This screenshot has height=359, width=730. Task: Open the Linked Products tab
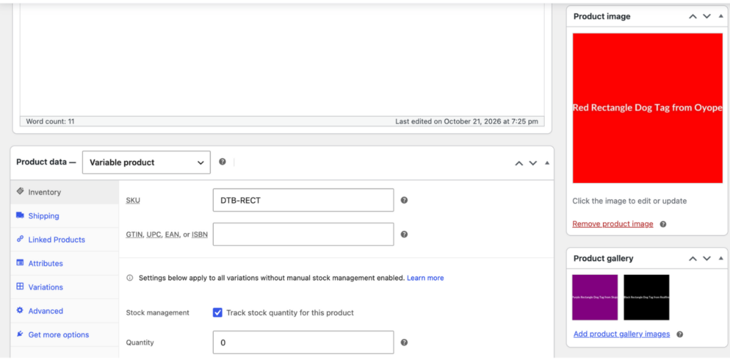point(65,239)
